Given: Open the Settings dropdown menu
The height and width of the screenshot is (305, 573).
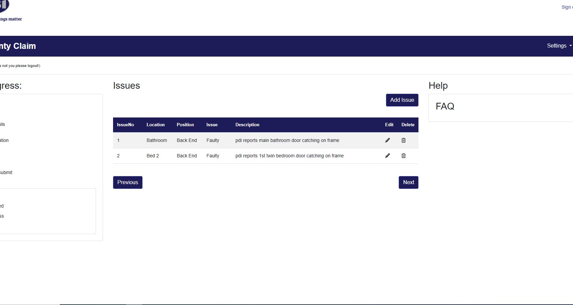Looking at the screenshot, I should (x=559, y=46).
